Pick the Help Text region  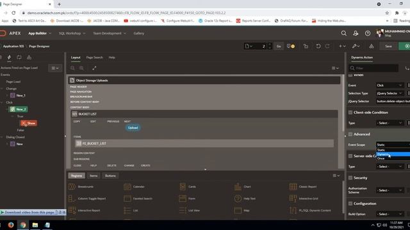245,199
